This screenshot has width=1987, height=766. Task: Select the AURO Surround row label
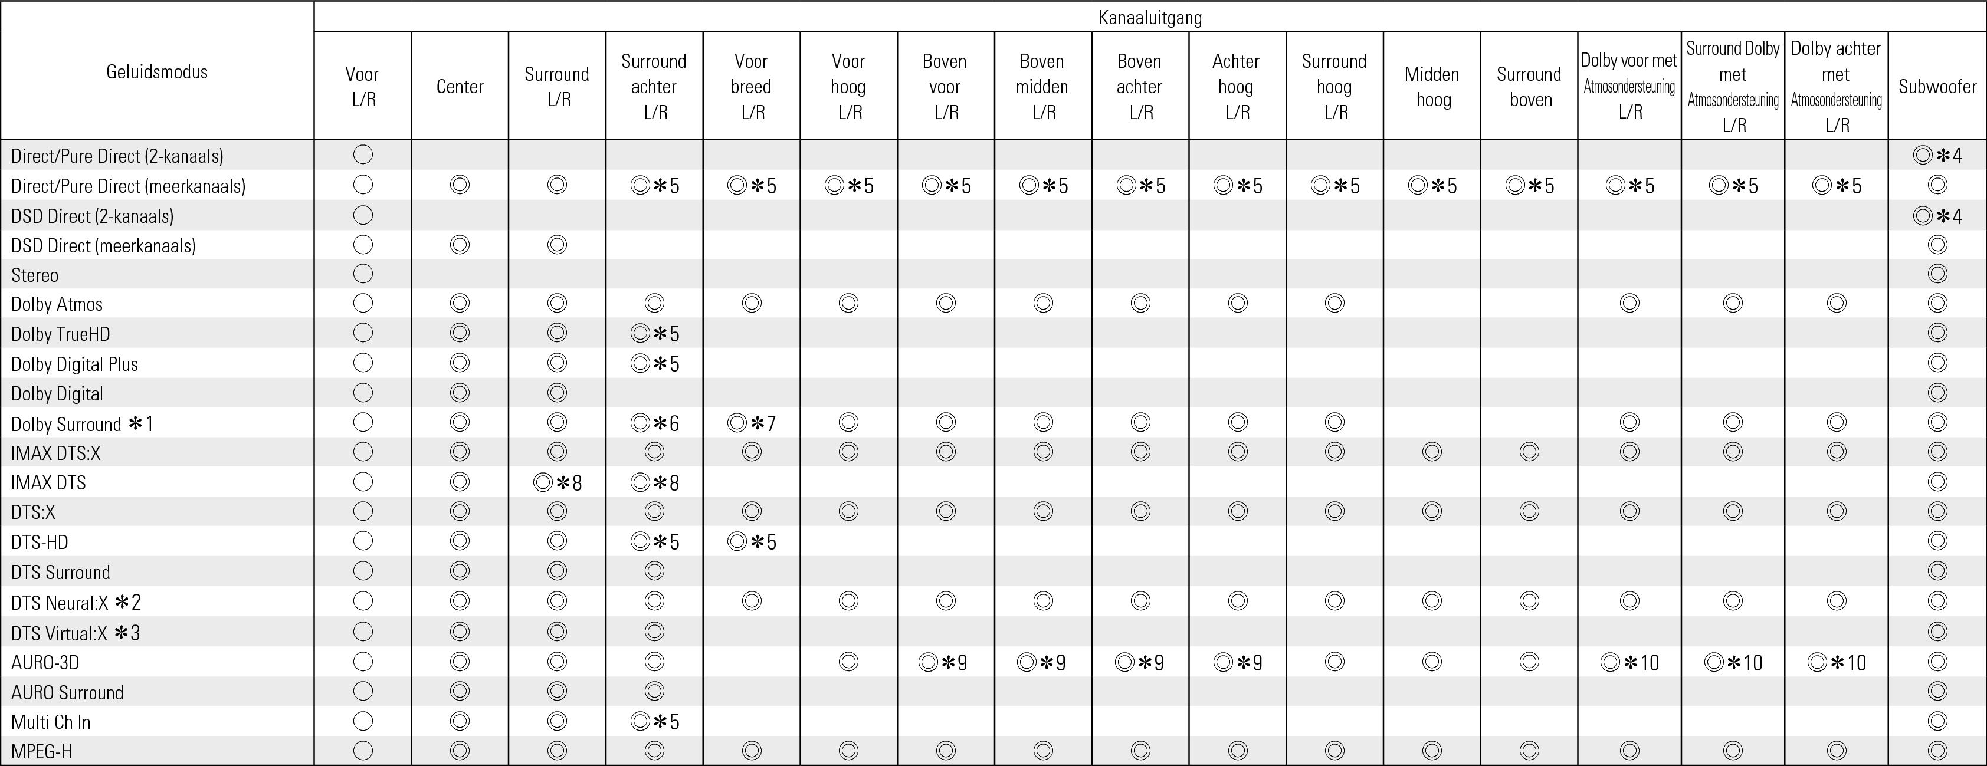67,692
